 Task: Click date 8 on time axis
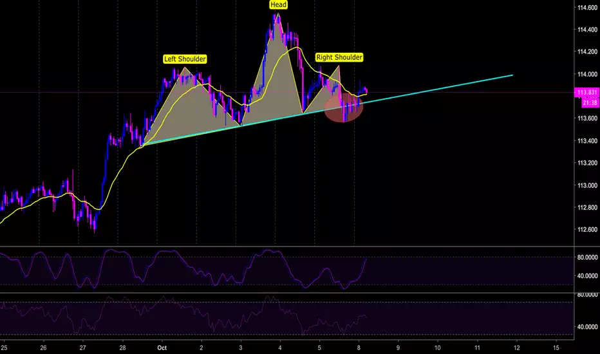[359, 348]
